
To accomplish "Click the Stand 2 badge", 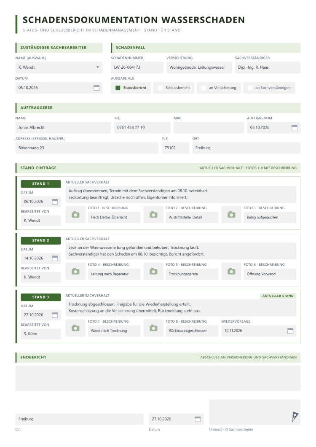I will coord(41,241).
